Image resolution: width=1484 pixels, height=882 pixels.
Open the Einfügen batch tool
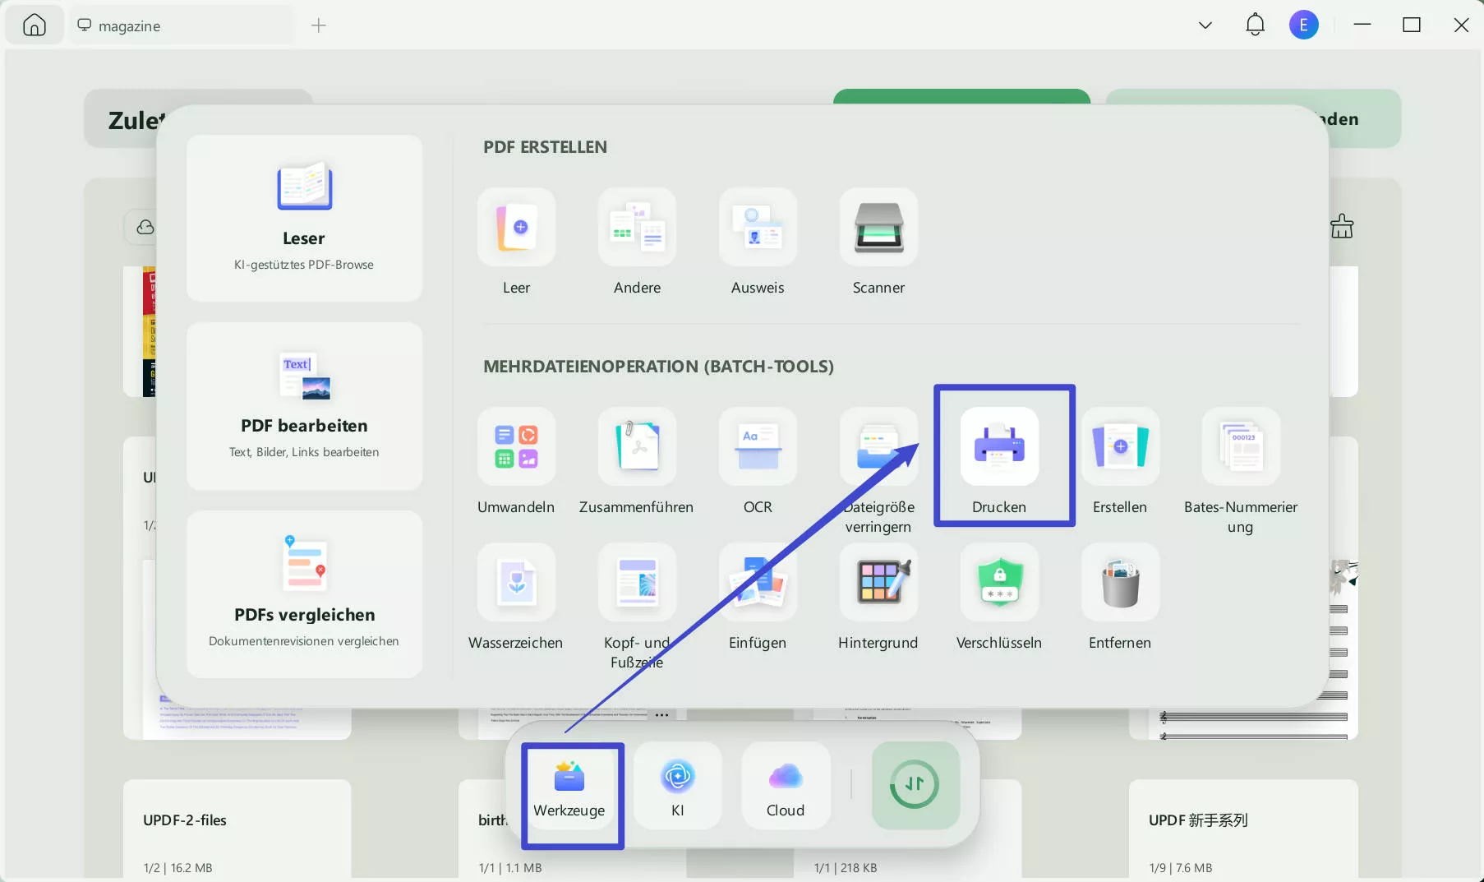coord(758,582)
